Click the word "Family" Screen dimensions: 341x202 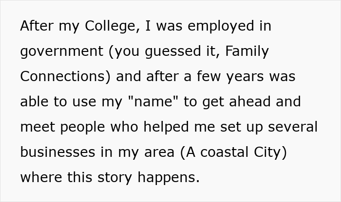[247, 51]
